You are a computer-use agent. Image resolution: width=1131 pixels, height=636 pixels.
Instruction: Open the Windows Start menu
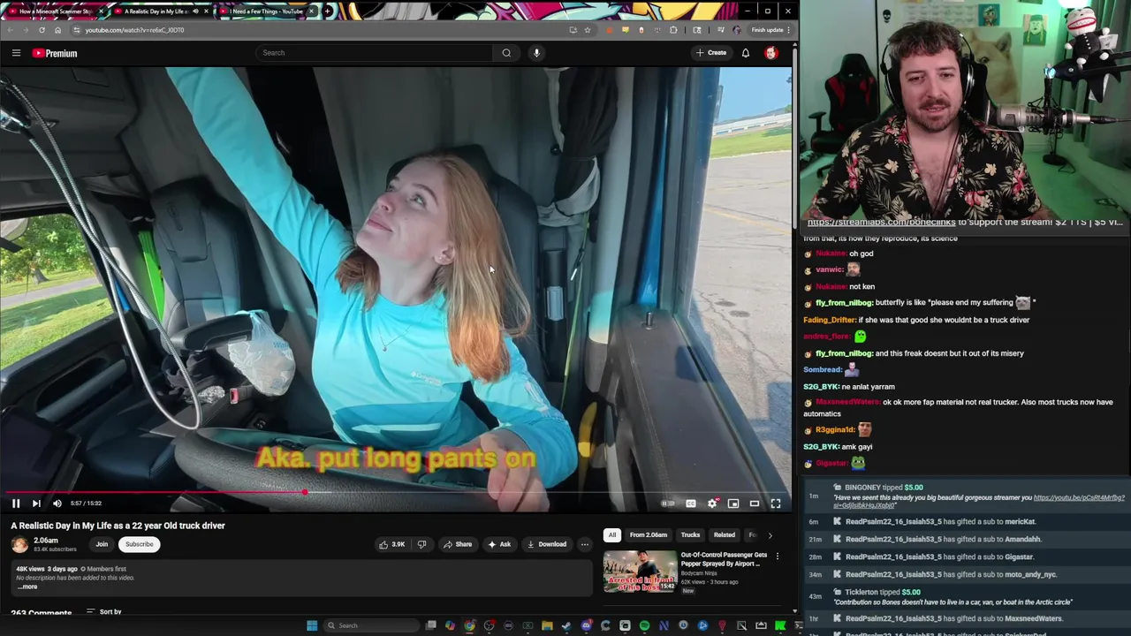tap(312, 625)
